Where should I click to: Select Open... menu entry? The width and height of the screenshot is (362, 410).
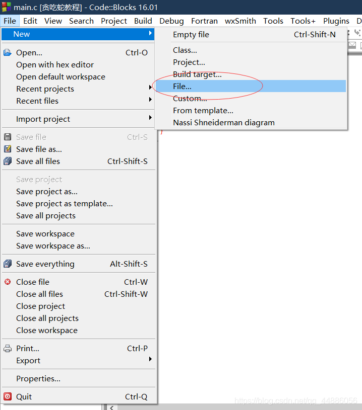click(x=78, y=52)
